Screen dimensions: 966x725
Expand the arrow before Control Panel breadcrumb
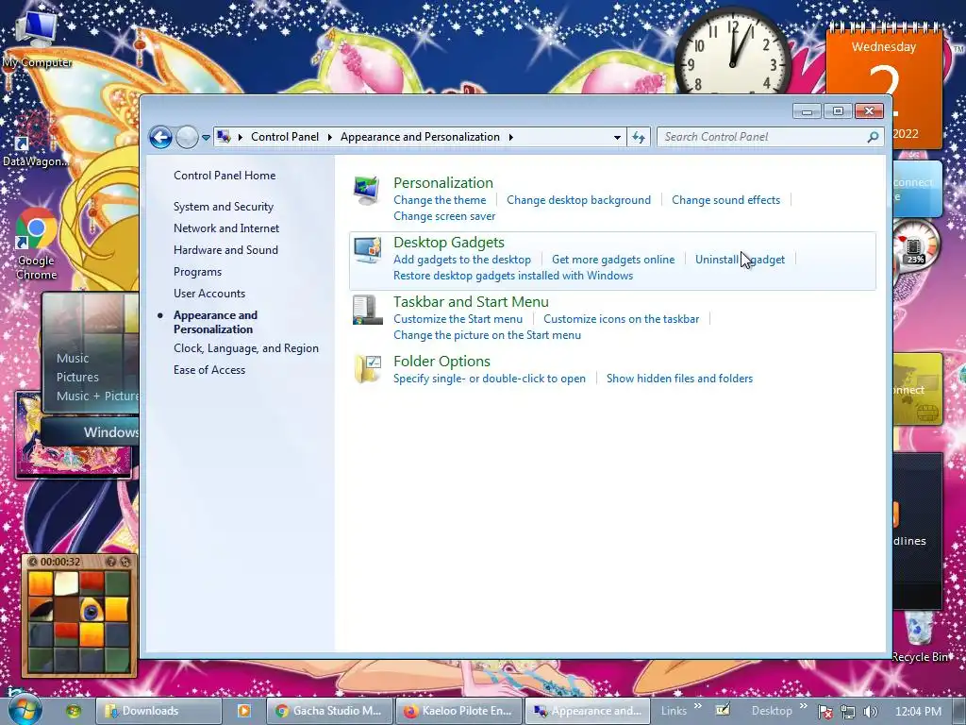coord(241,137)
